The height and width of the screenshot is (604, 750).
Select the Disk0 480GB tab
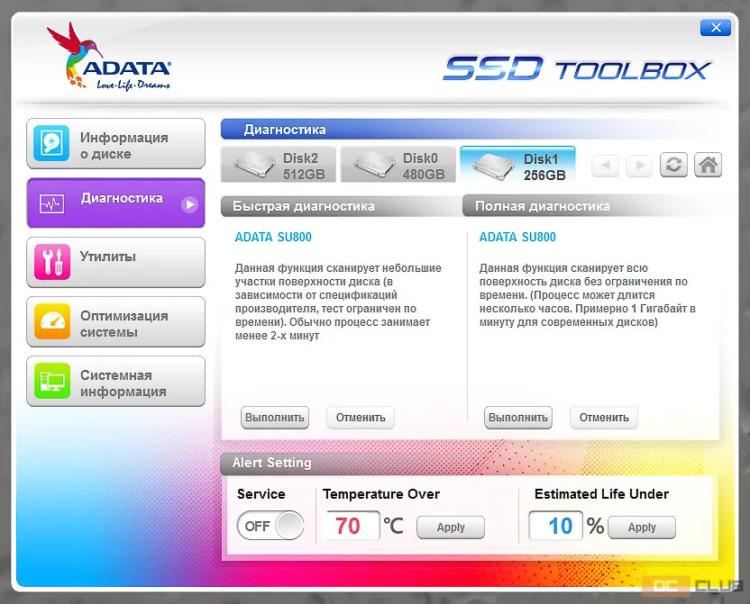point(398,165)
